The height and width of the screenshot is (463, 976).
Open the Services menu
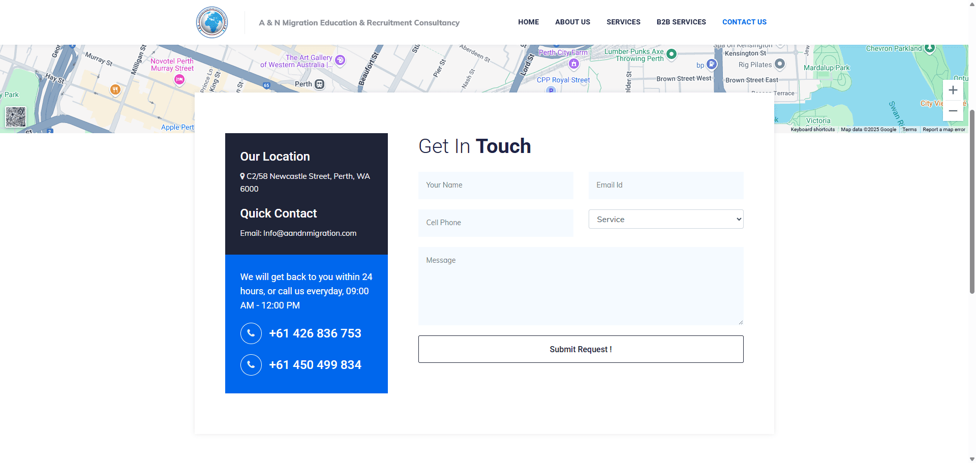623,22
